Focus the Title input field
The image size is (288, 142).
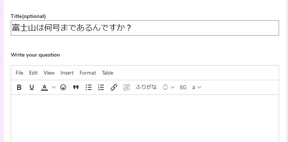145,28
